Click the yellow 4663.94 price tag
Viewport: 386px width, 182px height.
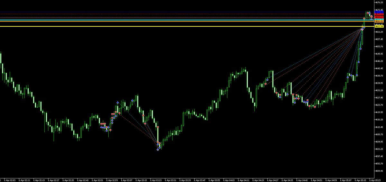tap(379, 26)
